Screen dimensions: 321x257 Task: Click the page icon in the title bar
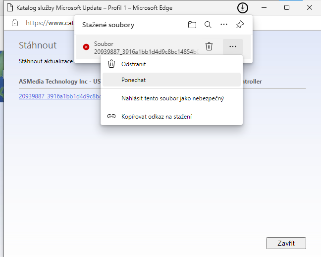(9, 8)
